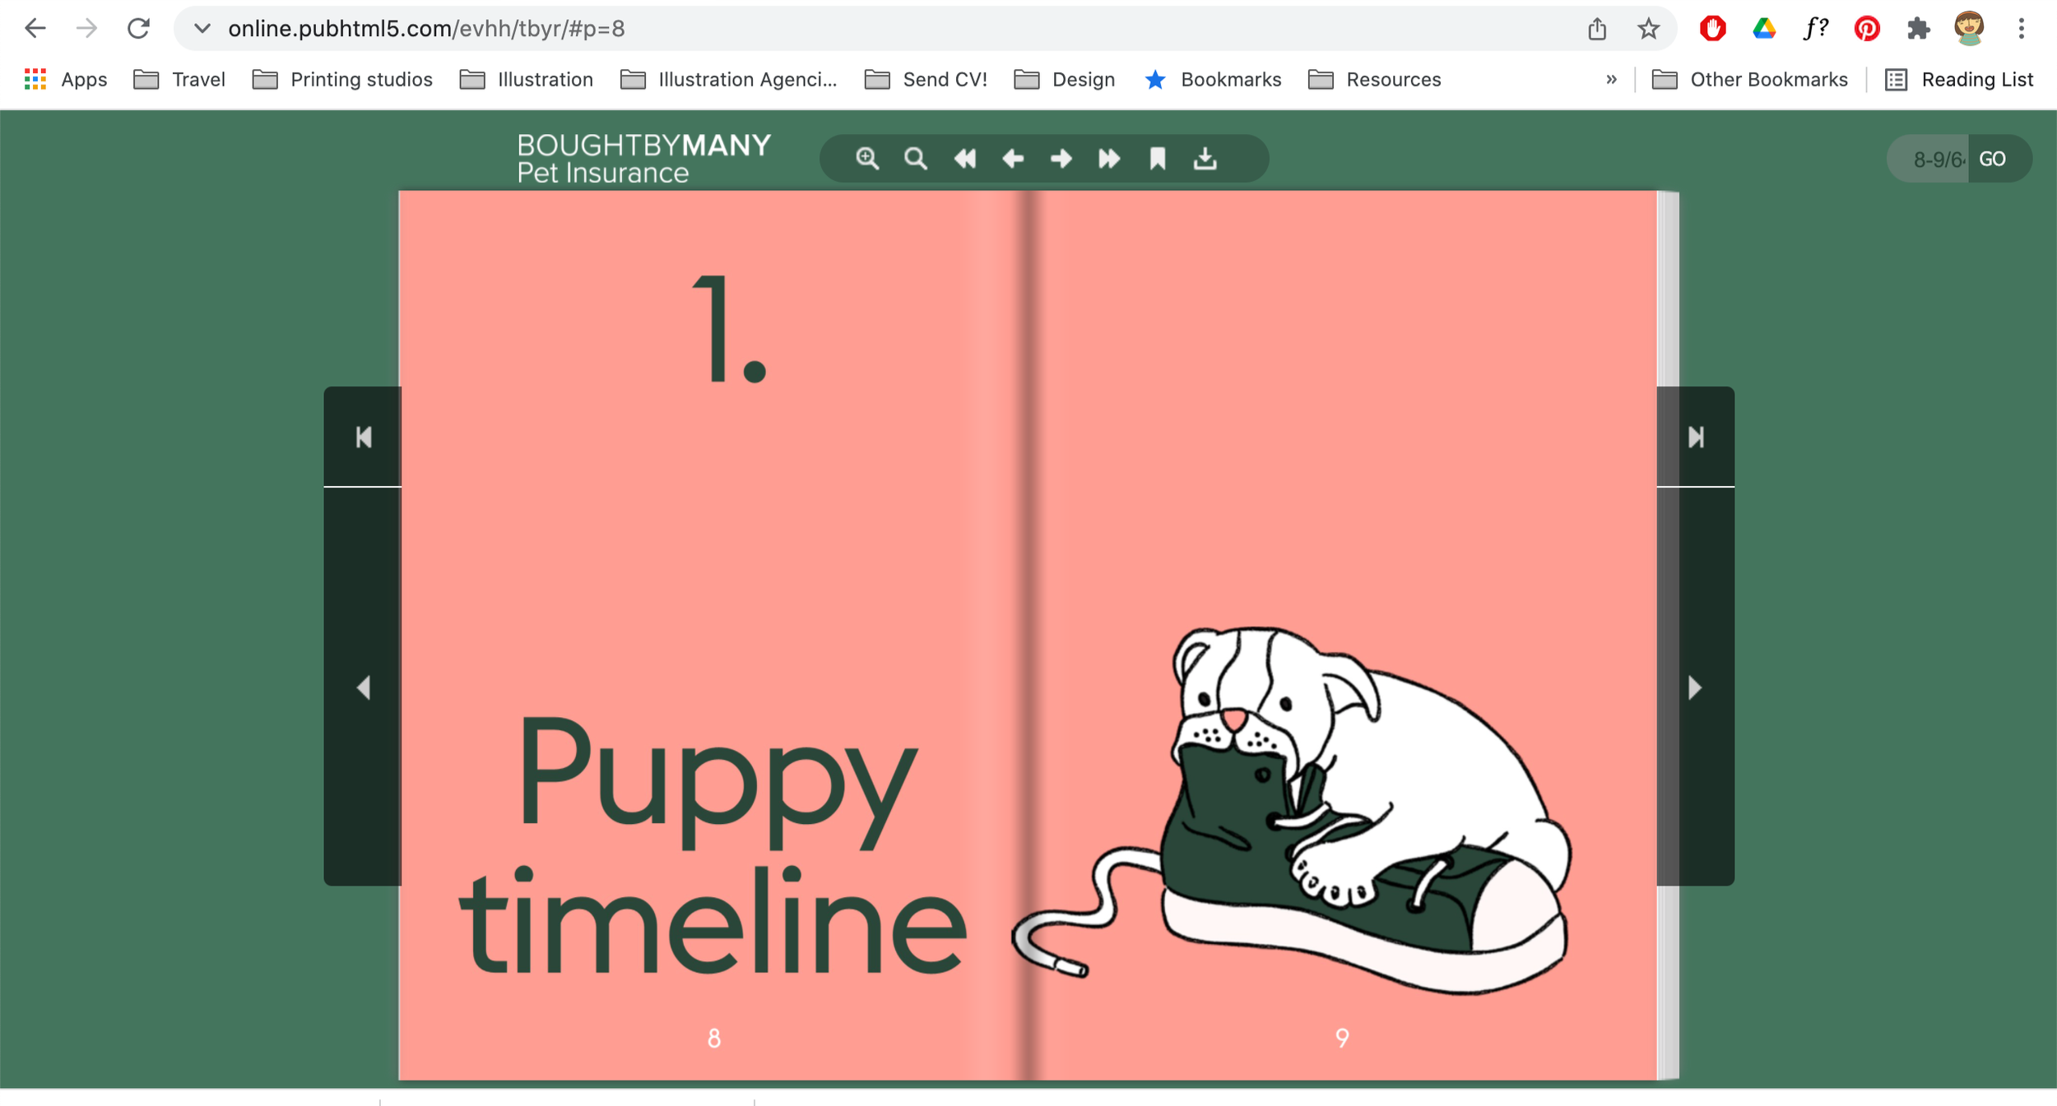Jump to first page with double-left arrow
Screen dimensions: 2057x1106
(964, 159)
